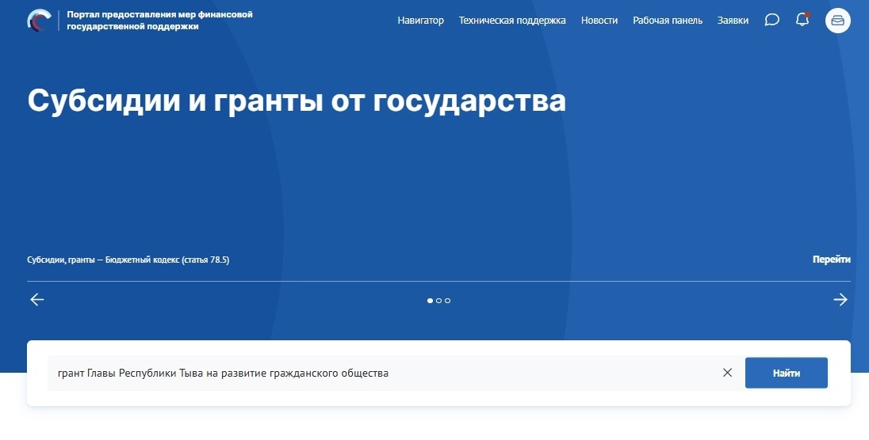Open the Новости page

click(x=599, y=21)
